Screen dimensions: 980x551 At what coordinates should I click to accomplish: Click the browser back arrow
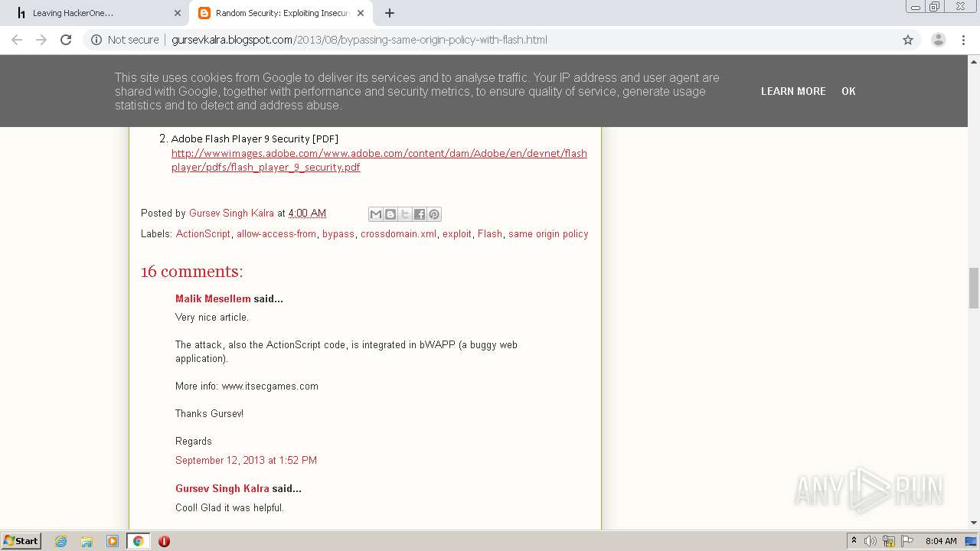pyautogui.click(x=17, y=40)
